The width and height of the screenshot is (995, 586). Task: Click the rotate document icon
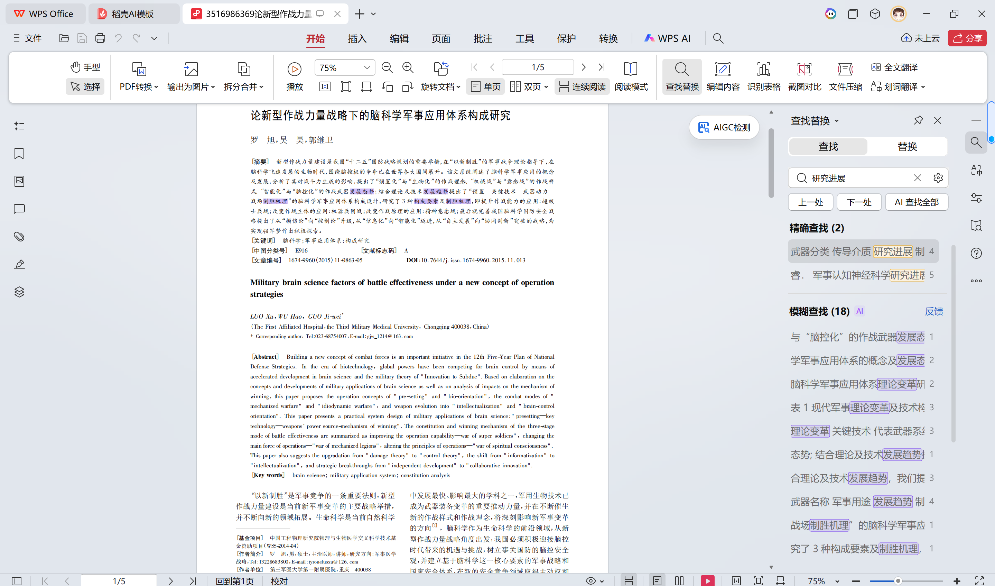coord(441,68)
